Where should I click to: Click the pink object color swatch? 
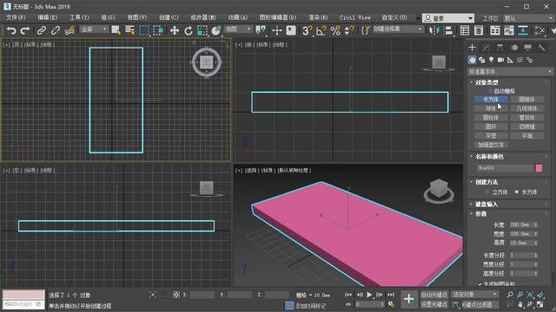[539, 168]
